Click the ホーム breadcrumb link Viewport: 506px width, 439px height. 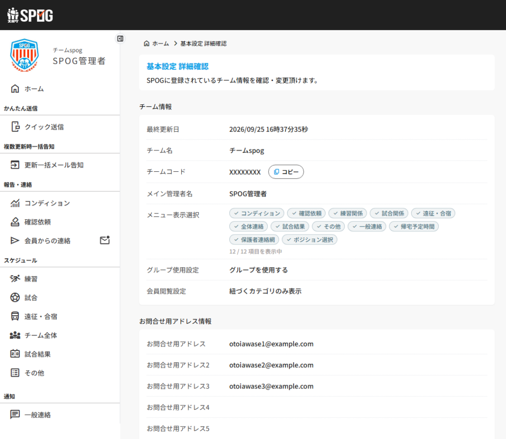click(161, 44)
